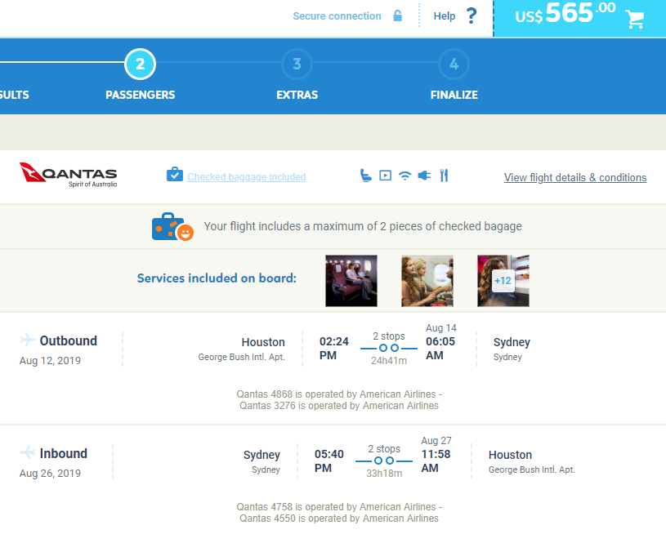Select the meal service cutlery icon
The height and width of the screenshot is (534, 666).
(444, 175)
